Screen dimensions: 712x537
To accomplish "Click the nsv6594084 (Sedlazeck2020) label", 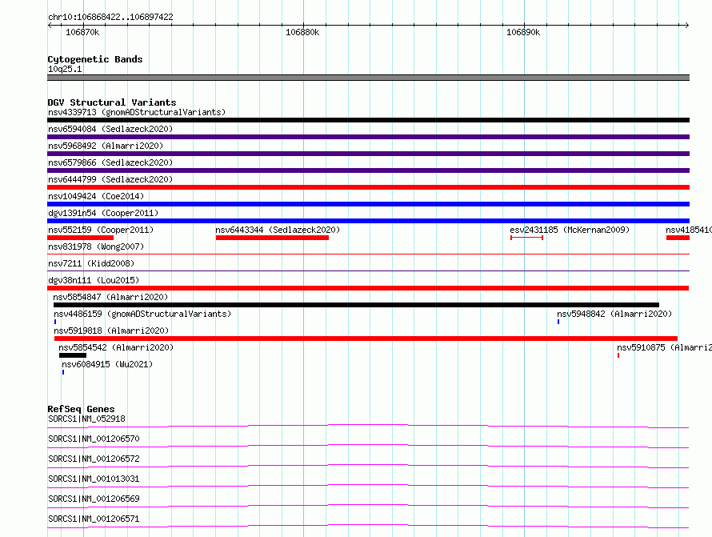I will (x=110, y=129).
